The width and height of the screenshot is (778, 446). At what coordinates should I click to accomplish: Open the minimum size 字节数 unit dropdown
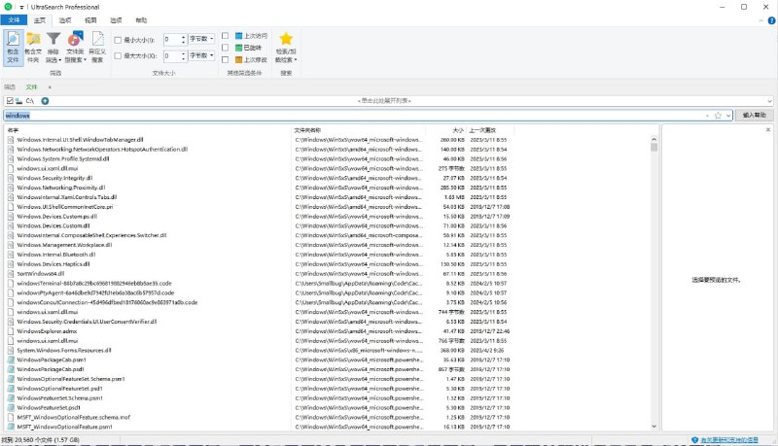[x=202, y=40]
